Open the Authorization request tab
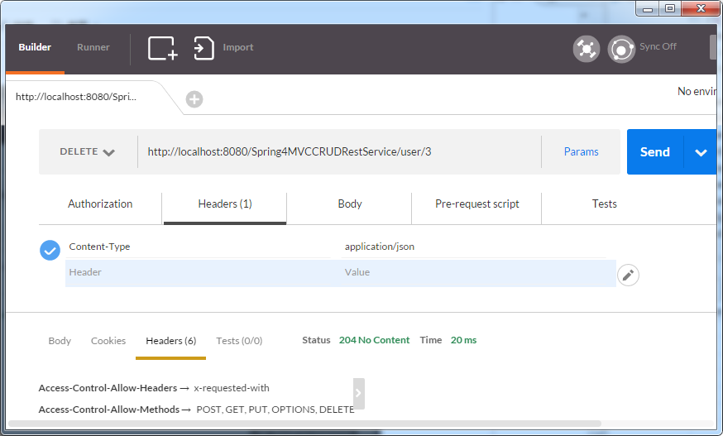The height and width of the screenshot is (436, 723). pyautogui.click(x=100, y=204)
